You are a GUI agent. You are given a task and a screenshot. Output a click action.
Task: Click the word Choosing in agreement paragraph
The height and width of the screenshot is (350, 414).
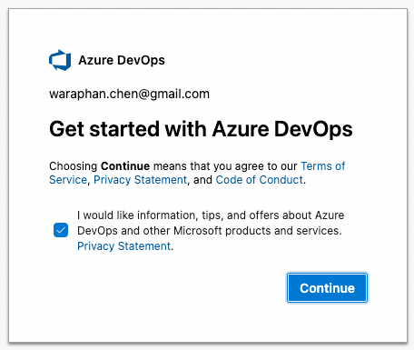(73, 166)
